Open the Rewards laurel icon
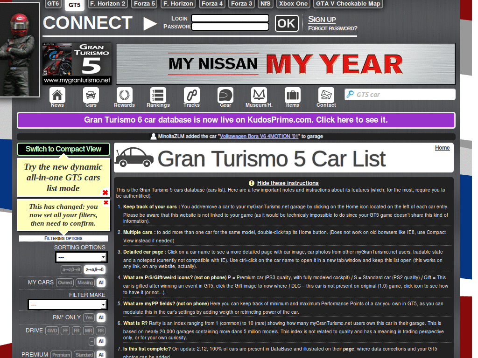Screen dimensions: 478x358 [x=124, y=95]
